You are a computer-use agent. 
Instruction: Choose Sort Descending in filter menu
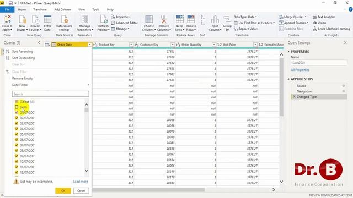[23, 58]
